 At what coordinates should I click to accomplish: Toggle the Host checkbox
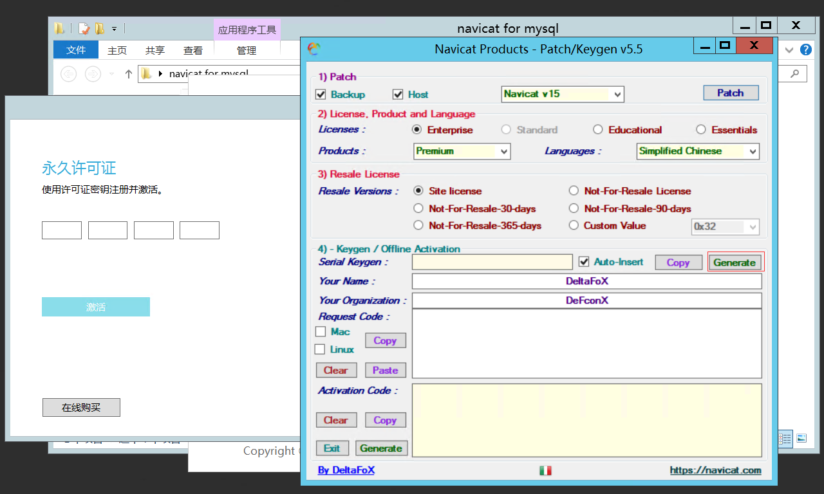click(x=398, y=95)
